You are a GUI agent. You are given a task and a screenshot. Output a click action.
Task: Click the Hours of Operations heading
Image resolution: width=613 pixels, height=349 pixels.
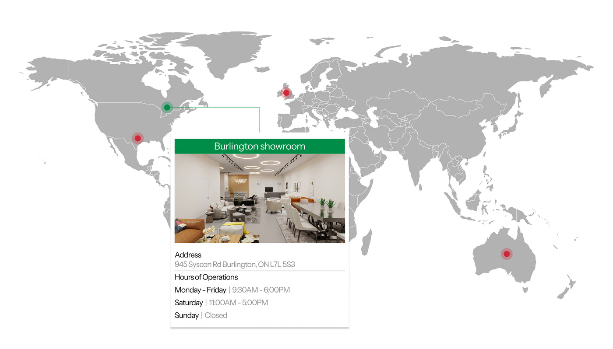(x=206, y=277)
